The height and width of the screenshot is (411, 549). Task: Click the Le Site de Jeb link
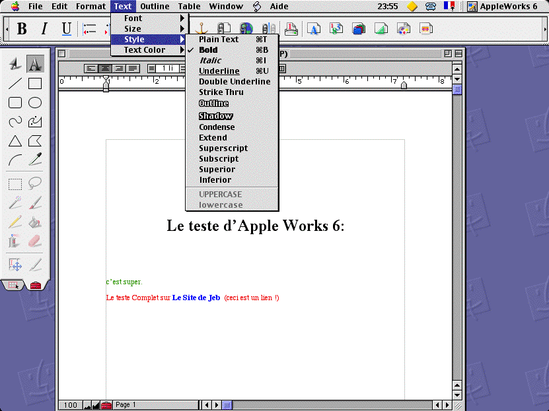coord(196,298)
